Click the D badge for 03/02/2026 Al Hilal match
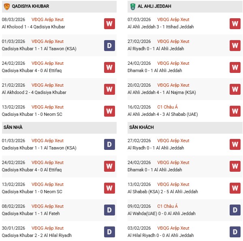The image size is (243, 241). pos(235,232)
